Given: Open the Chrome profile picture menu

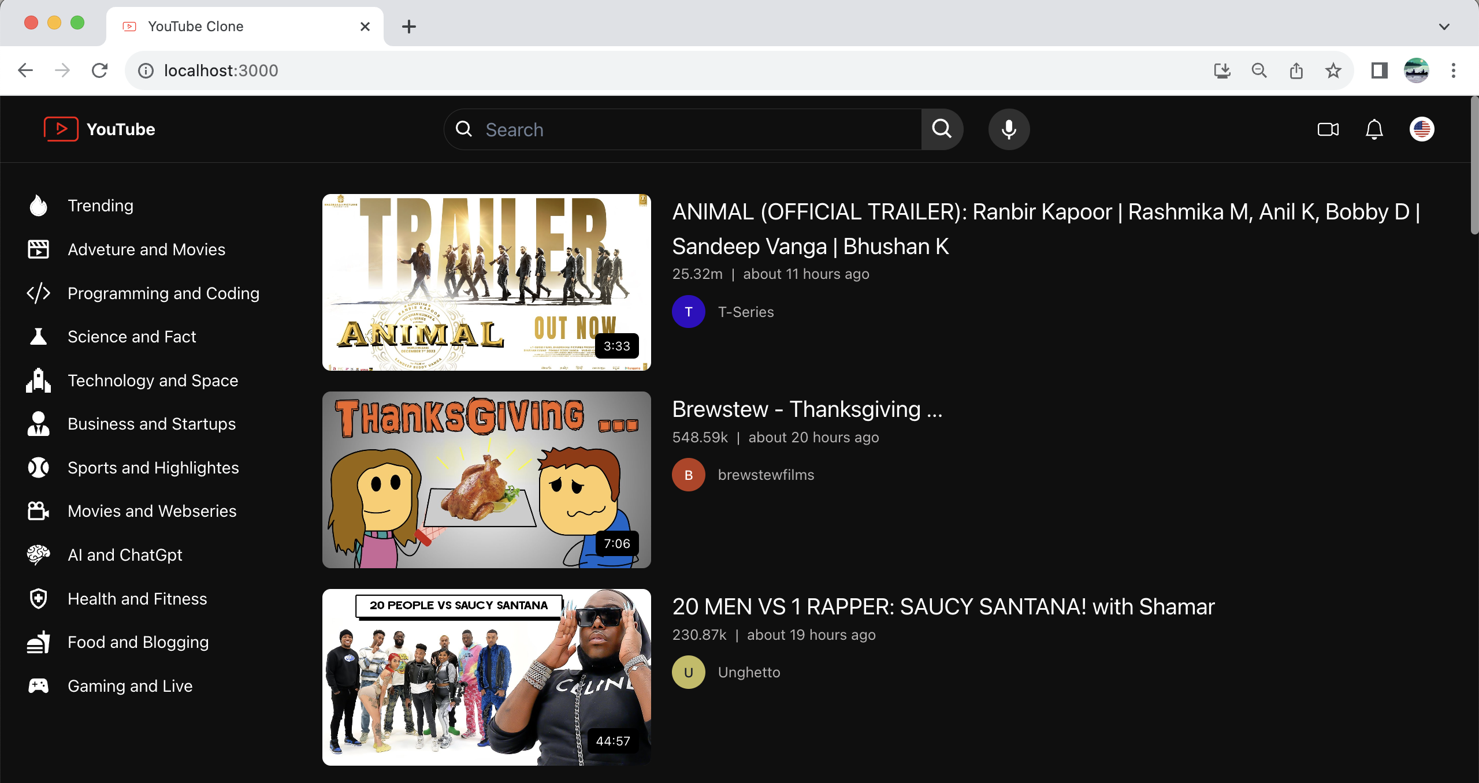Looking at the screenshot, I should click(1417, 70).
